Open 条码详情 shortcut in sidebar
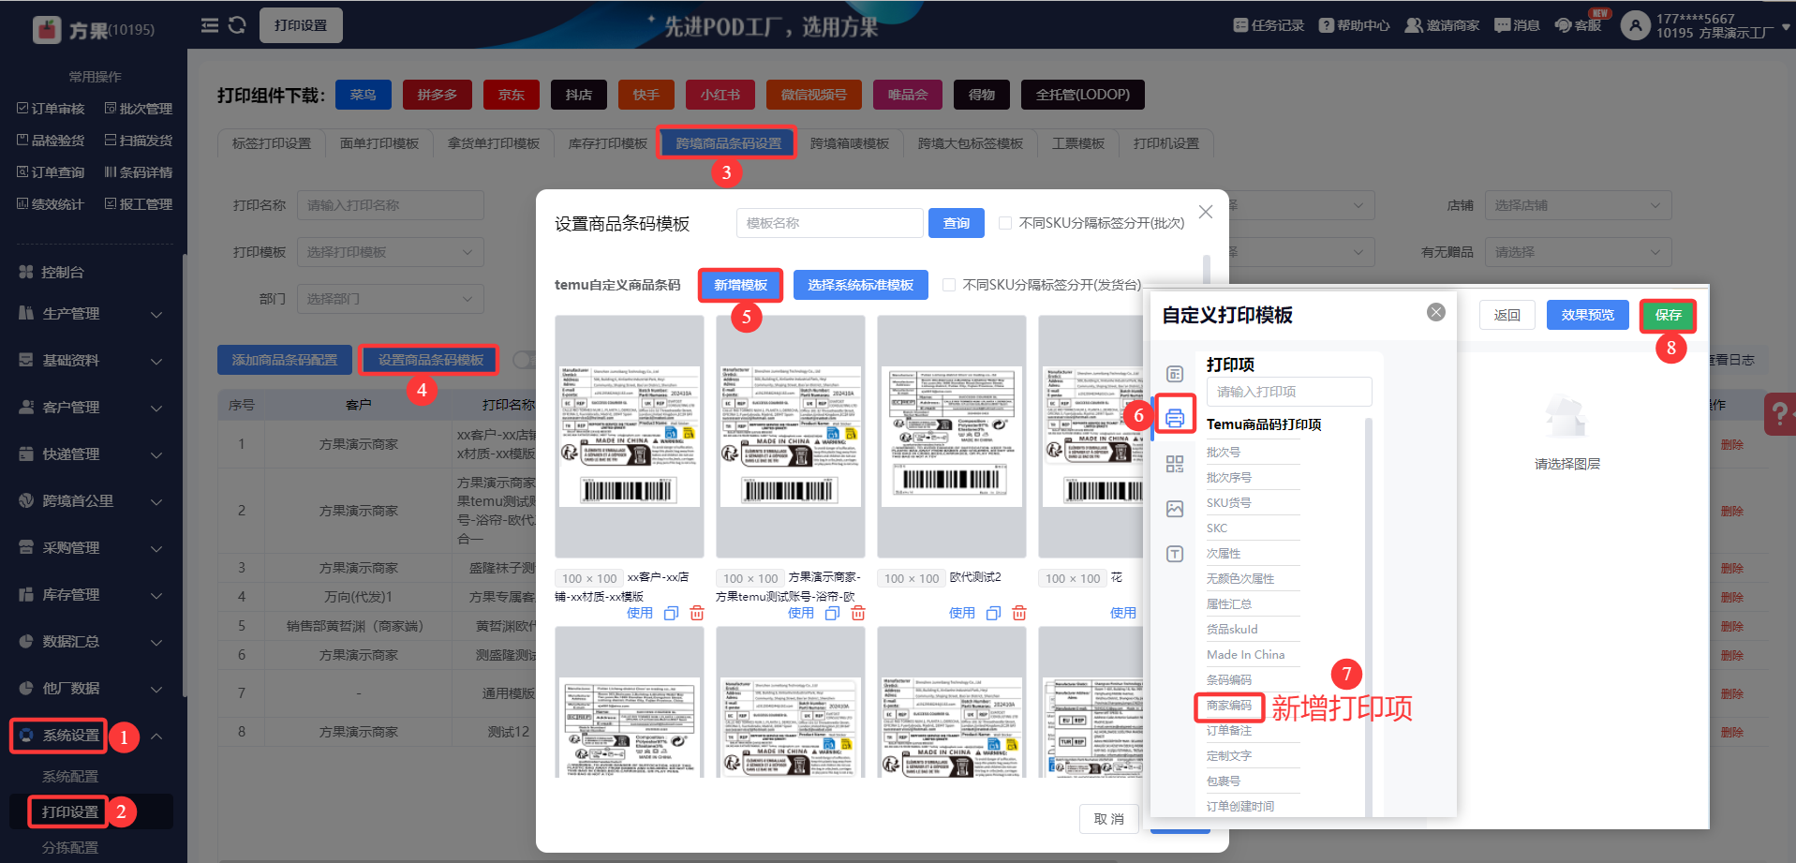The height and width of the screenshot is (863, 1796). click(x=139, y=172)
